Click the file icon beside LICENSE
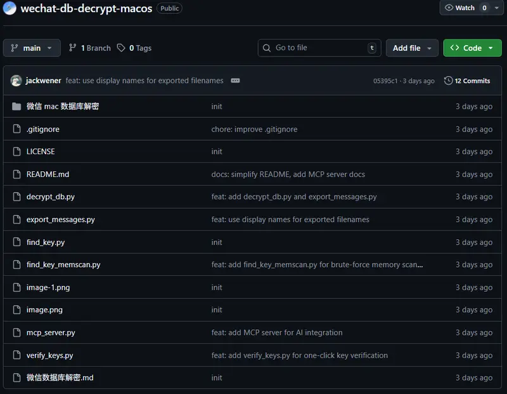The height and width of the screenshot is (394, 507). click(16, 152)
